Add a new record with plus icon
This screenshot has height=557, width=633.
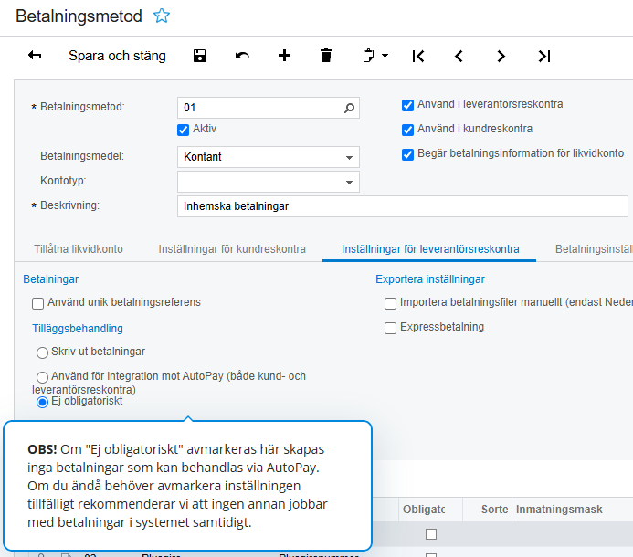[x=284, y=56]
